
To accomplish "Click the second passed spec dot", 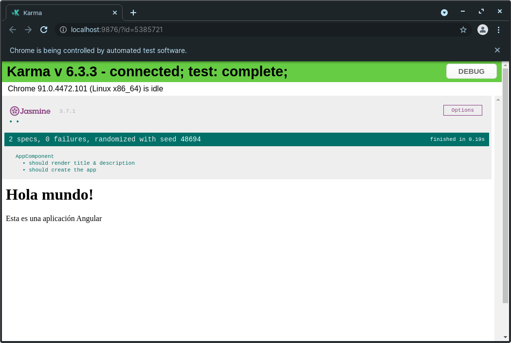I will pos(18,121).
